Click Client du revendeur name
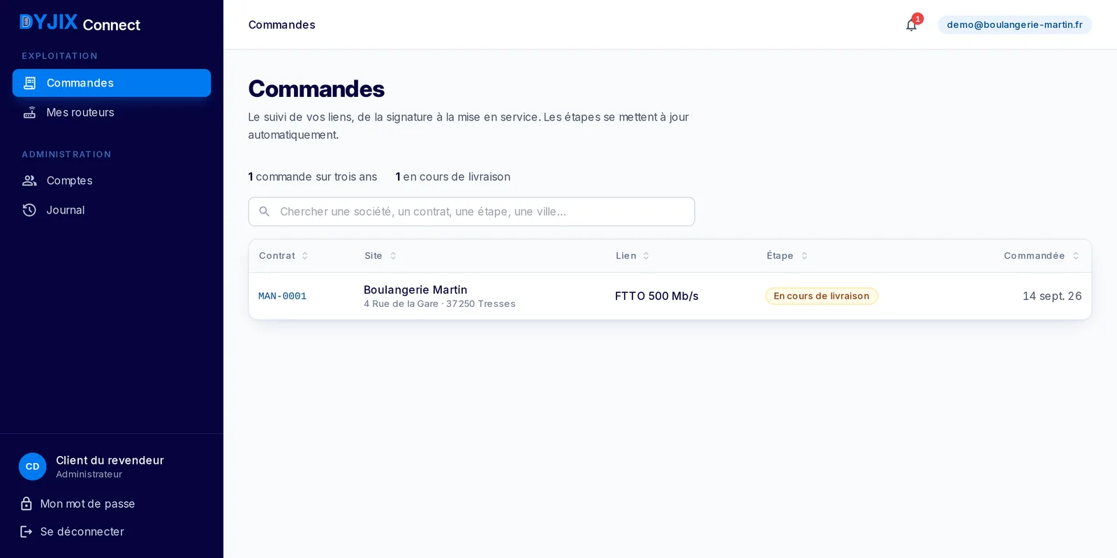The width and height of the screenshot is (1117, 558). tap(110, 460)
